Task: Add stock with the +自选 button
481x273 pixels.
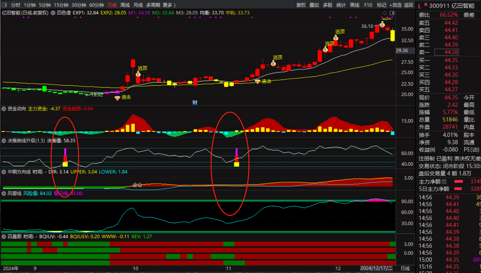Action: coord(395,5)
